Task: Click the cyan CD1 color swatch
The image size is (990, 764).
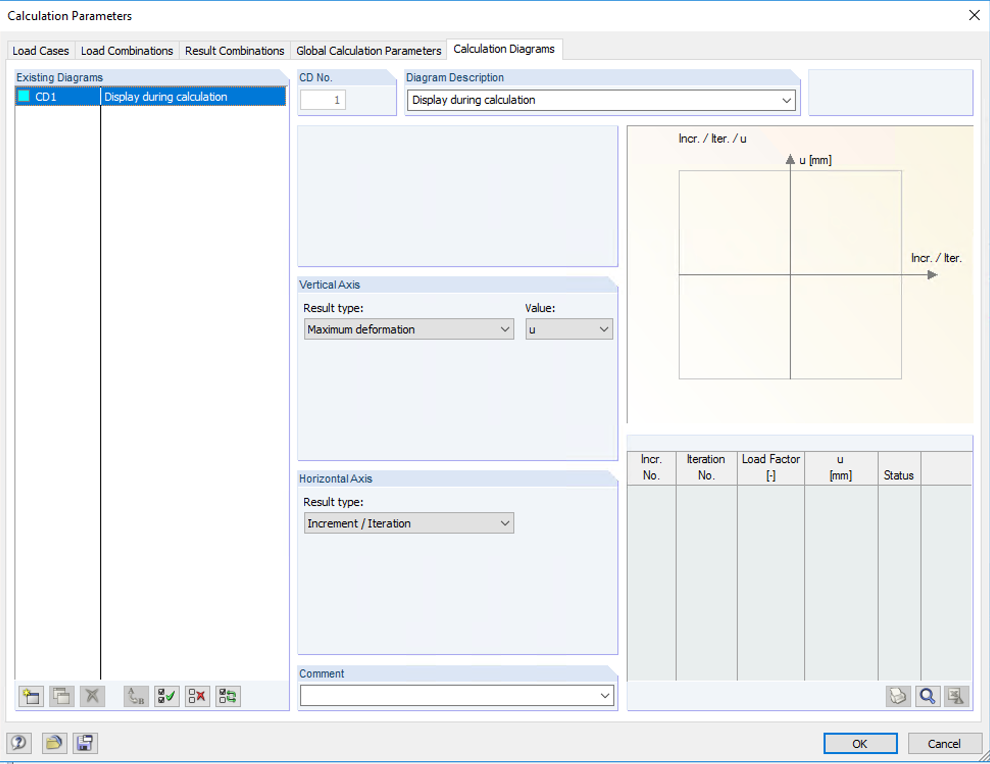Action: (x=24, y=97)
